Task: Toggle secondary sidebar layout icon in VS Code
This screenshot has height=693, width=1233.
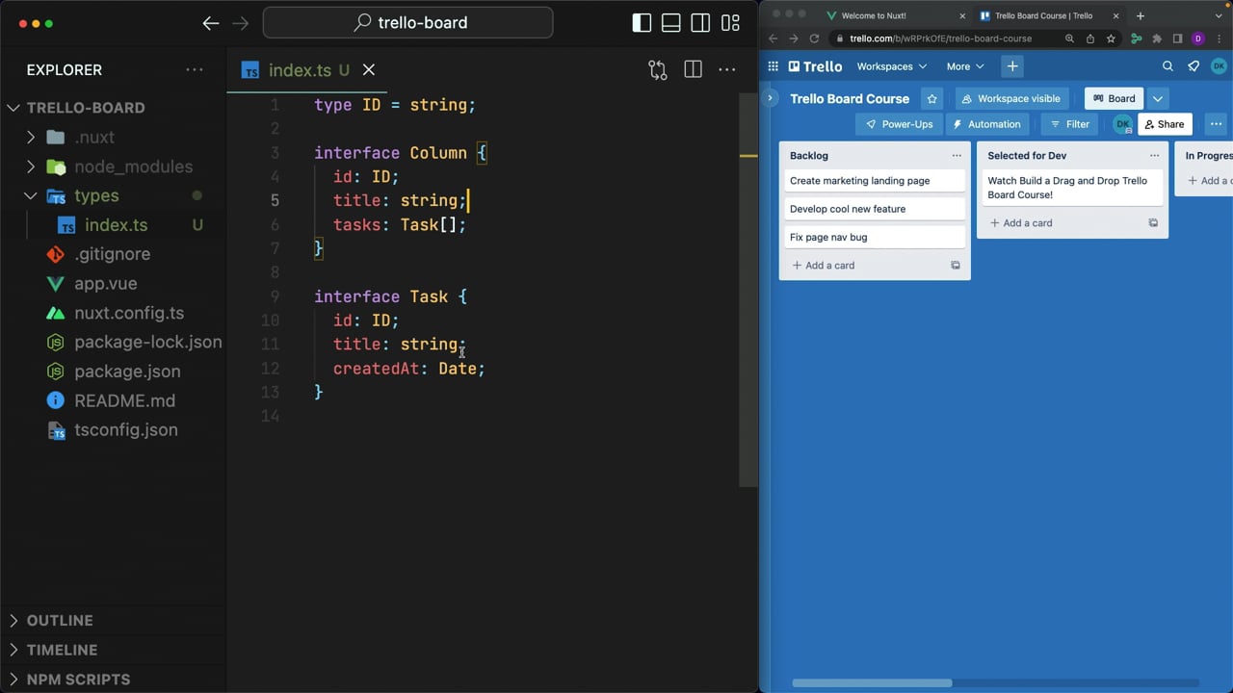Action: [701, 23]
